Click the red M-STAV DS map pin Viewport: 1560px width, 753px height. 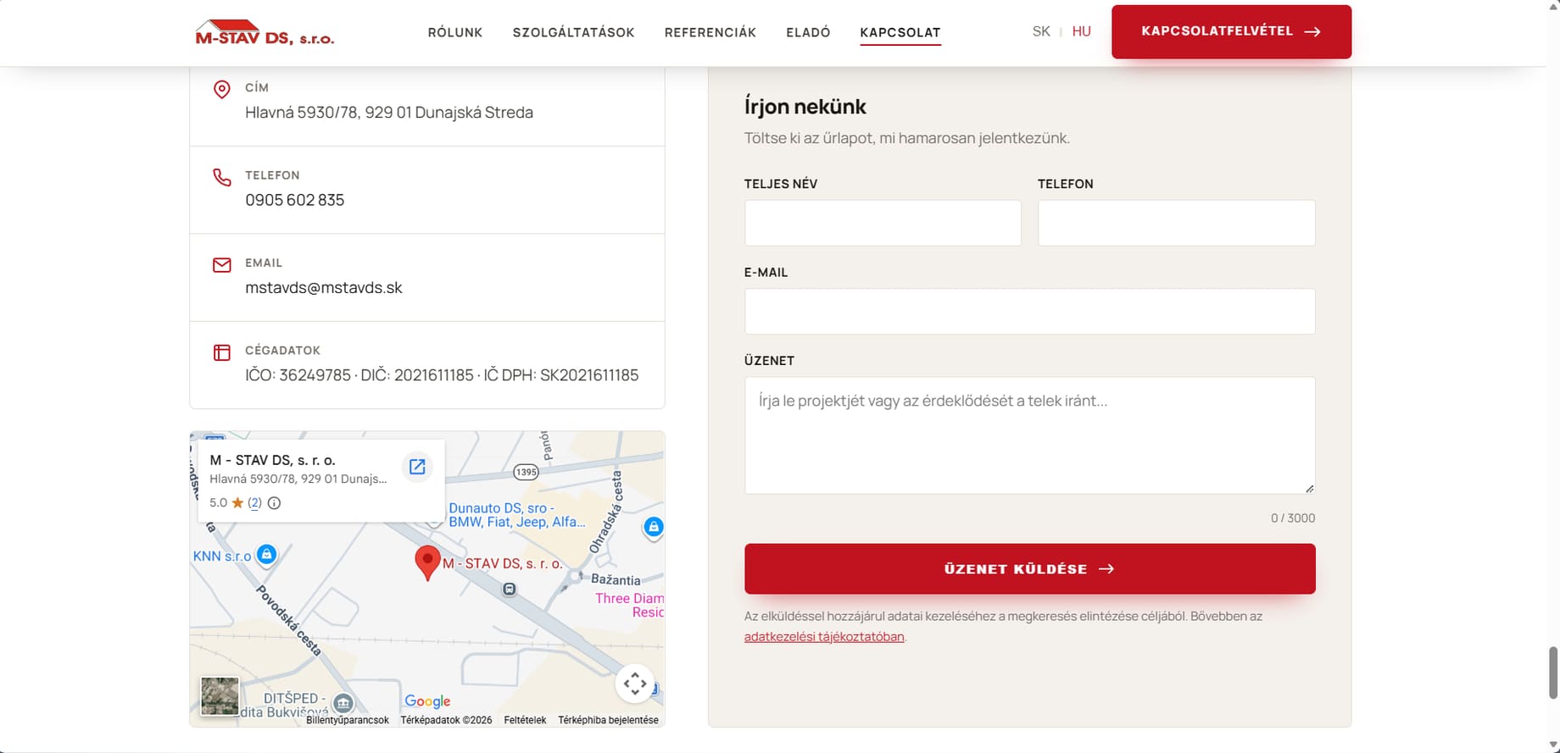tap(427, 562)
